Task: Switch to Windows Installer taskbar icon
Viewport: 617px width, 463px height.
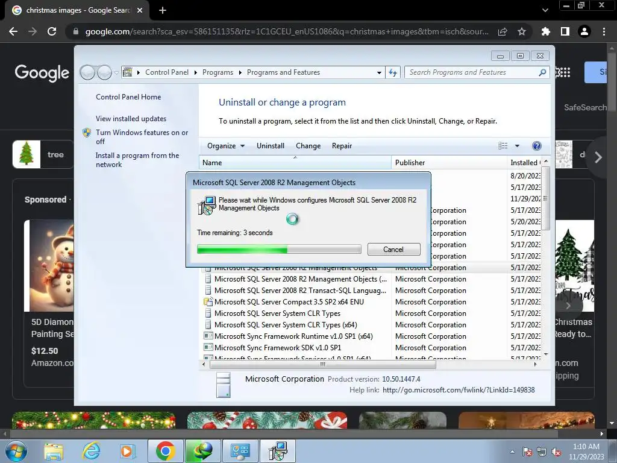Action: coord(278,451)
